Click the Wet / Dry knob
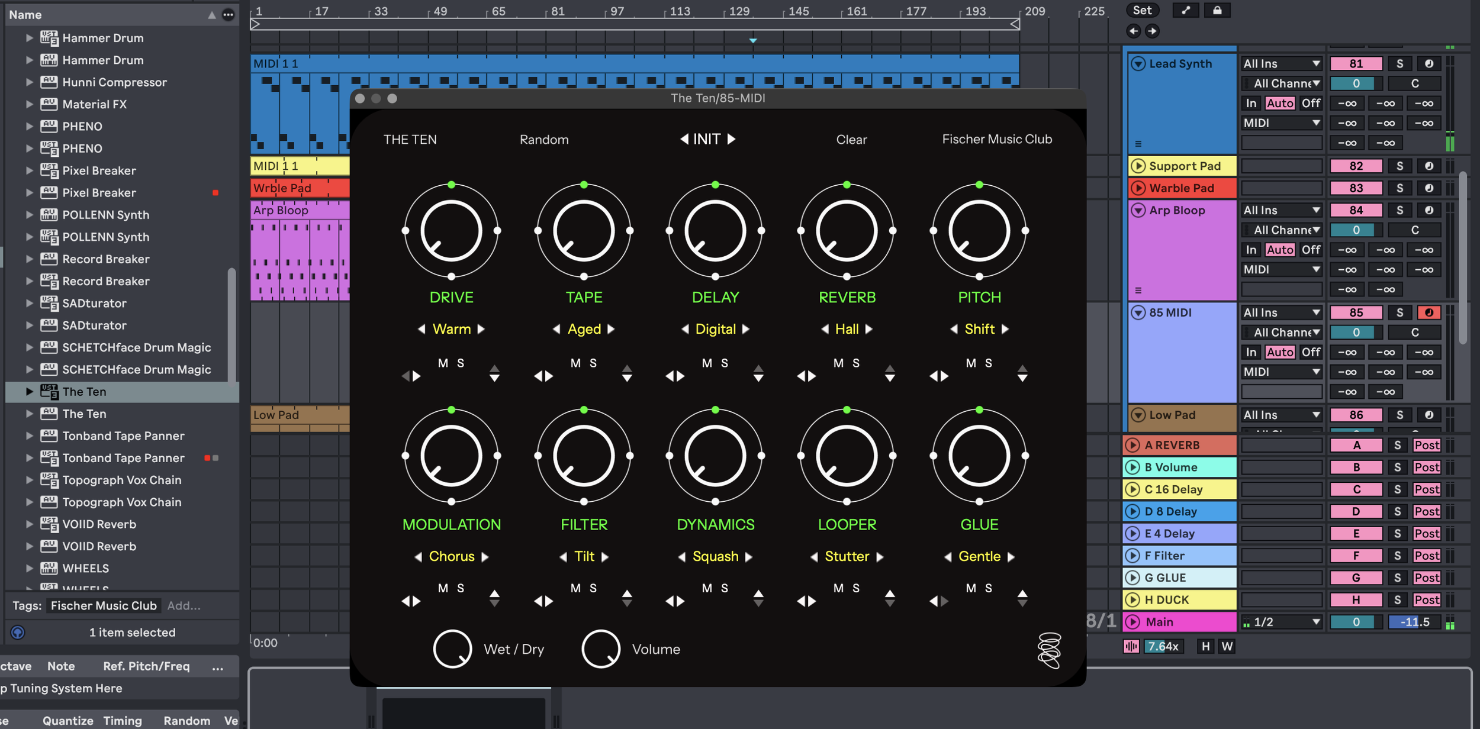The width and height of the screenshot is (1480, 729). coord(452,649)
